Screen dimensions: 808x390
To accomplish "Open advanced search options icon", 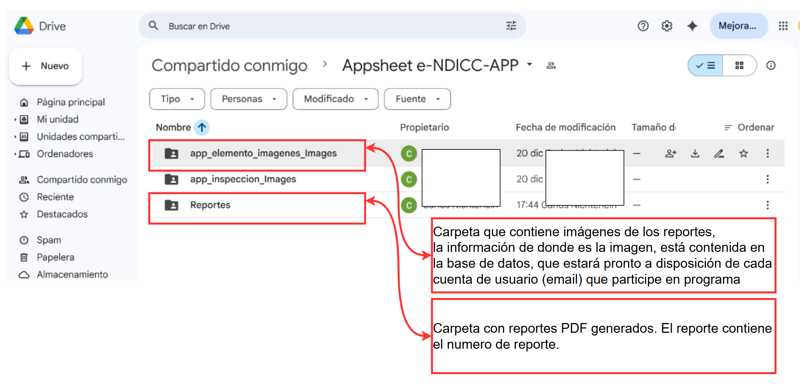I will click(x=511, y=26).
